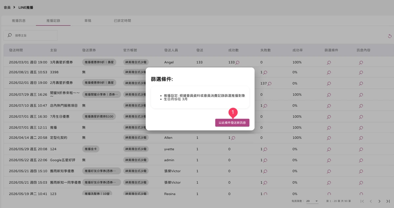View filter conditions for 2月壽星折價券 row

pos(329,84)
